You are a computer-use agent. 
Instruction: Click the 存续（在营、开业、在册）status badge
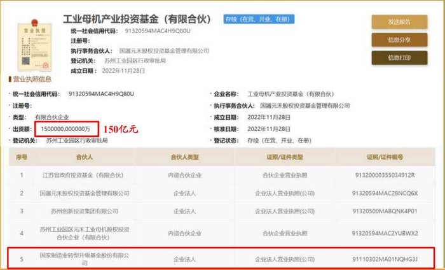point(259,19)
